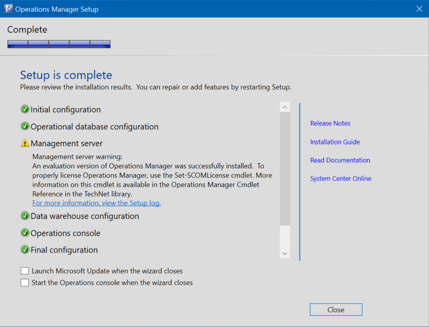Image resolution: width=429 pixels, height=327 pixels.
Task: Click the check icon for Operational database configuration
Action: pyautogui.click(x=25, y=126)
